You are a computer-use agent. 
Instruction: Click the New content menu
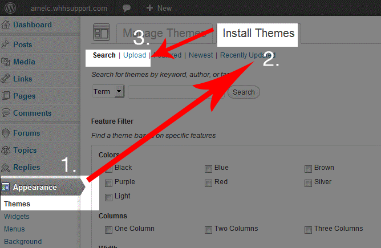(x=159, y=9)
